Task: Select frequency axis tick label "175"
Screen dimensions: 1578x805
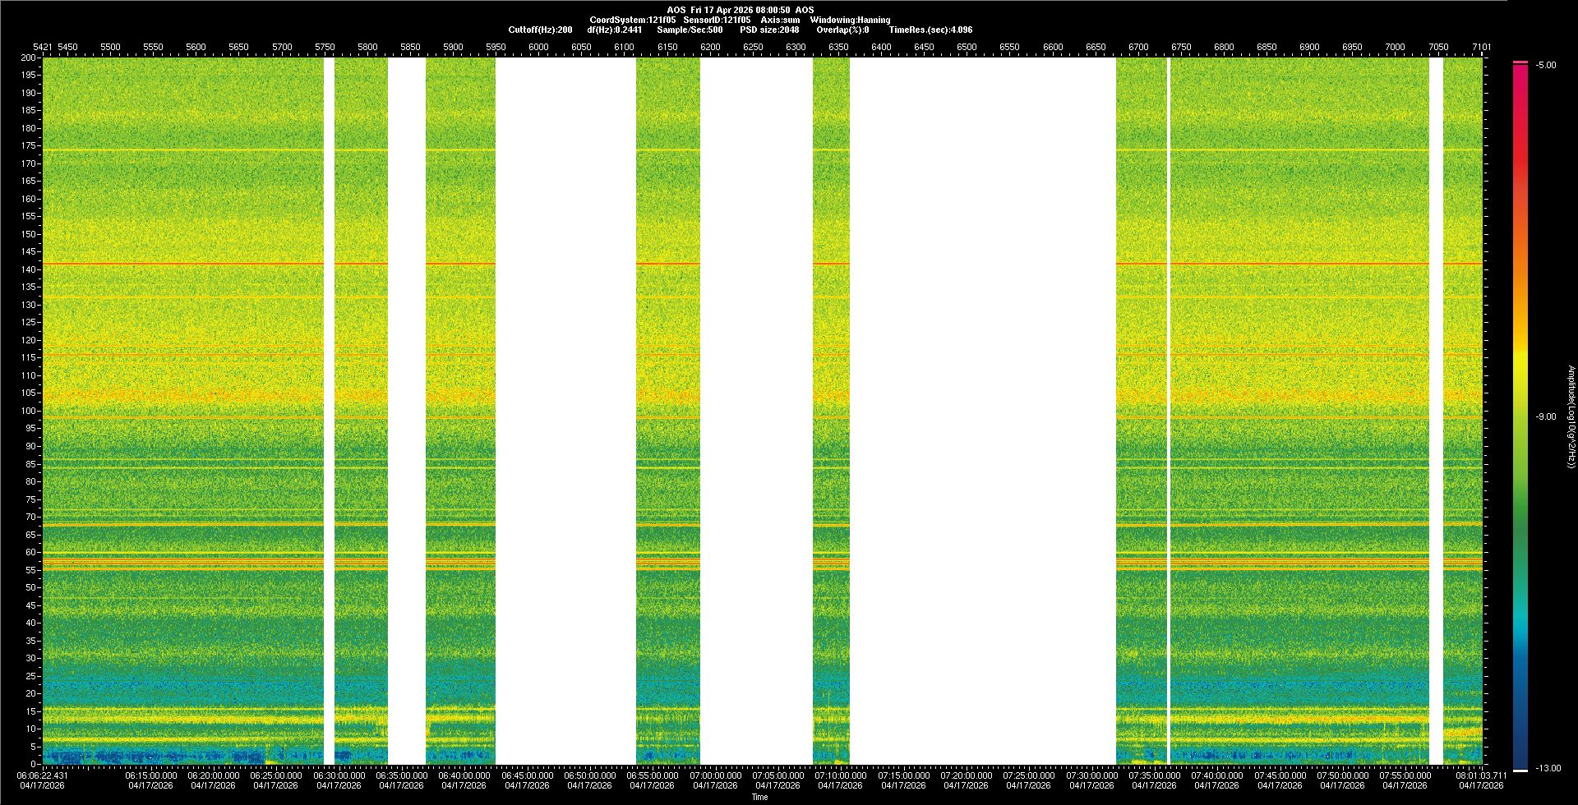Action: tap(29, 146)
